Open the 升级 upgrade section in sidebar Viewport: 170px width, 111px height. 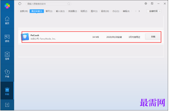(7, 73)
